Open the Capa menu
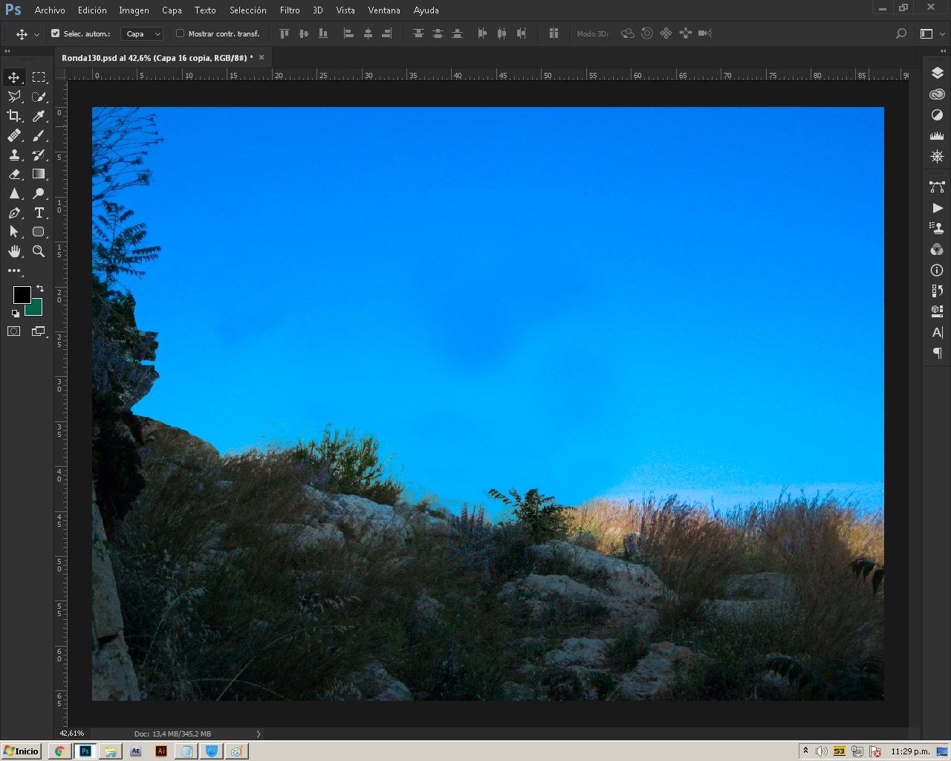 click(x=172, y=10)
